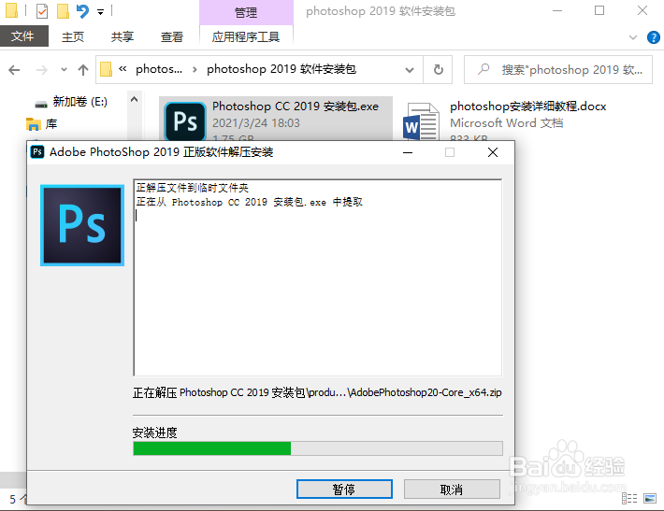Viewport: 664px width, 511px height.
Task: Cancel installation with the 取消 button
Action: pyautogui.click(x=452, y=490)
